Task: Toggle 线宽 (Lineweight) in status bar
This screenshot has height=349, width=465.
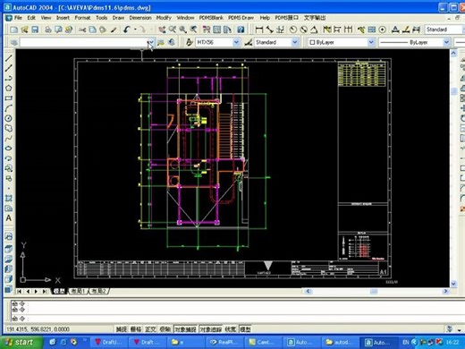Action: click(x=231, y=329)
